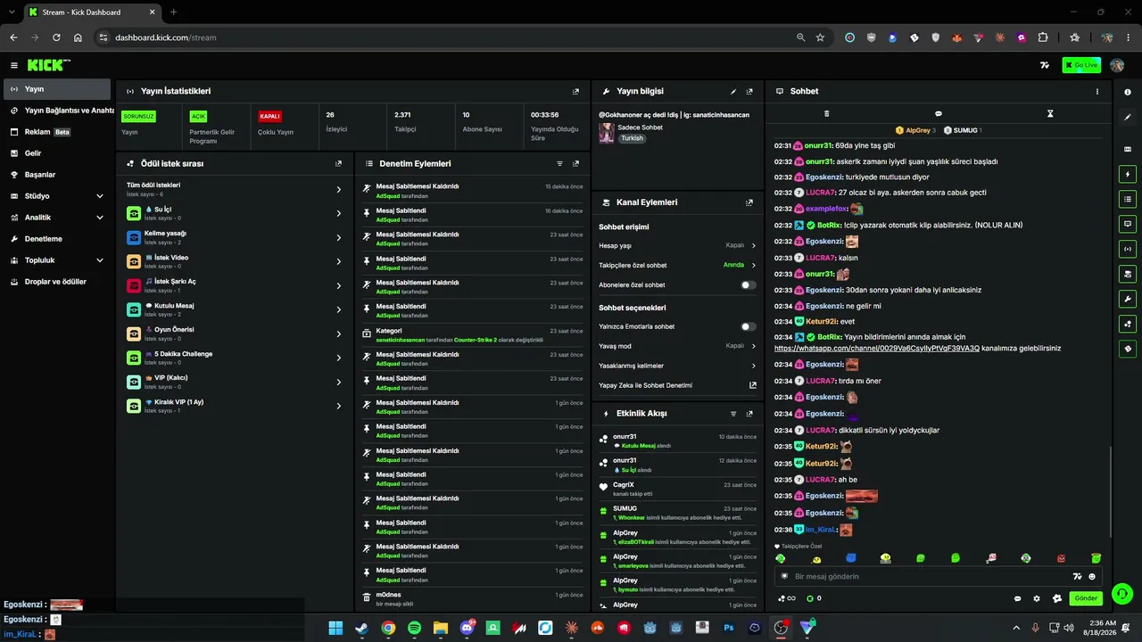Viewport: 1142px width, 642px height.
Task: Open the Sohbet three-dot options menu
Action: [1097, 91]
